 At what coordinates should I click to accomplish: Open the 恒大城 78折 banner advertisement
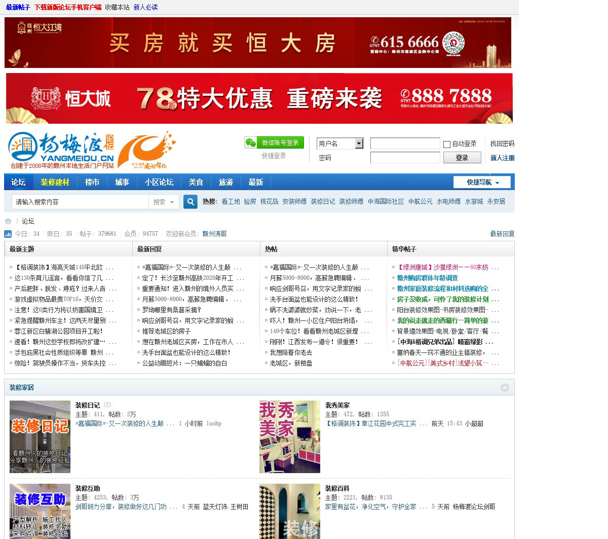point(259,98)
